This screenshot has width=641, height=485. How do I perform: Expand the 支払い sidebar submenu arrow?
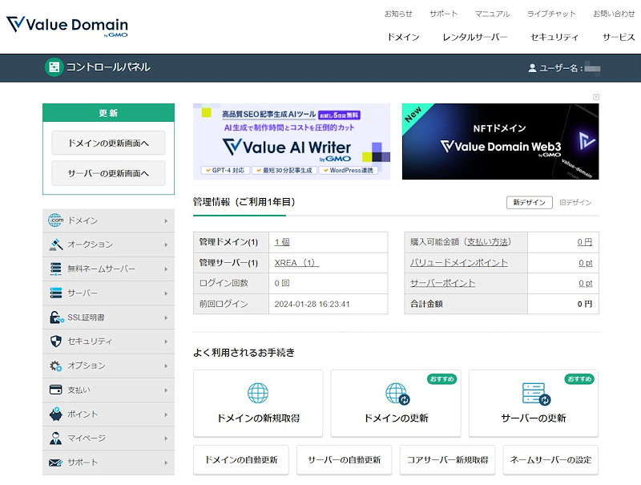(x=166, y=390)
